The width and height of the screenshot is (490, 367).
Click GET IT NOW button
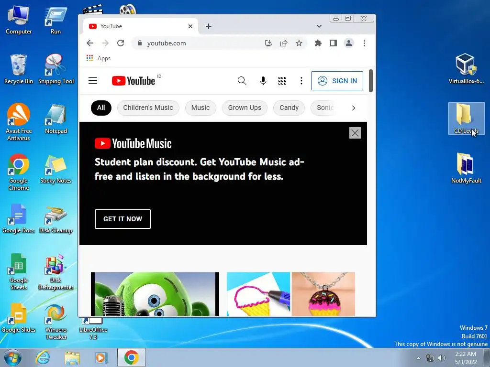click(122, 219)
